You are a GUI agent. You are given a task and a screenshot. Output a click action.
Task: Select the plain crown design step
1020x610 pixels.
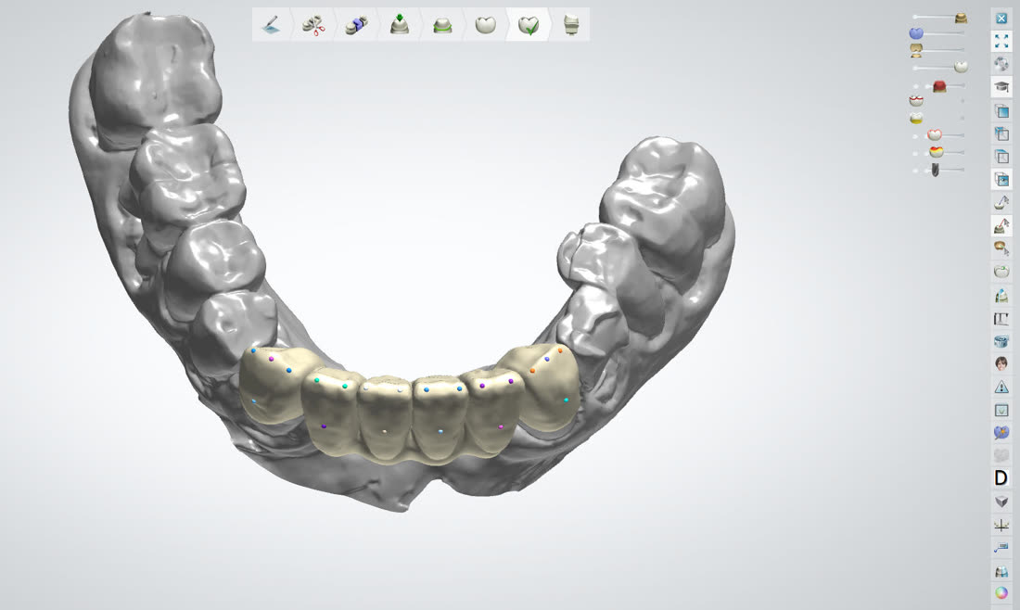[485, 25]
